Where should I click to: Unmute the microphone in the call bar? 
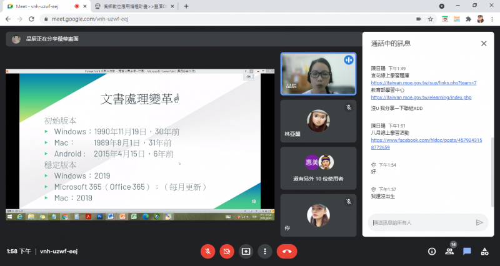(x=207, y=251)
